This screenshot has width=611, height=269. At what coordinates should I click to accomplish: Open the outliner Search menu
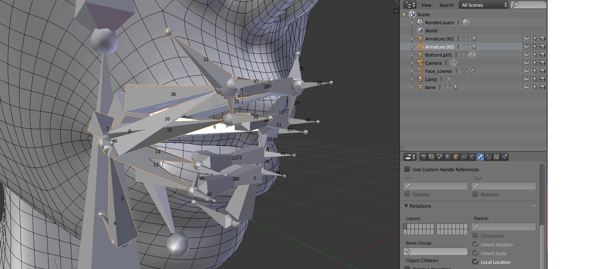447,5
